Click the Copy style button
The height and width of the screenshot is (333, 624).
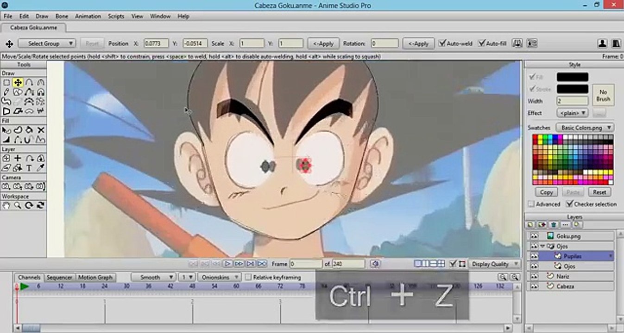pos(546,192)
